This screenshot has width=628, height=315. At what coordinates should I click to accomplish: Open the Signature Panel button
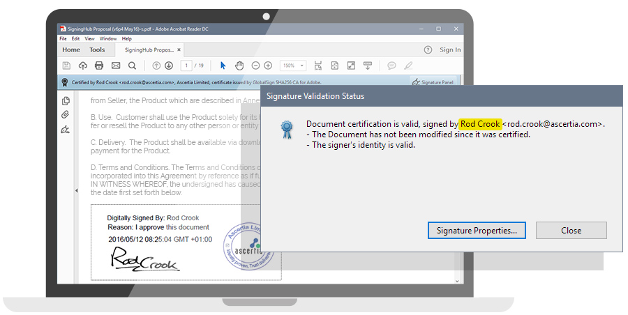(x=433, y=82)
